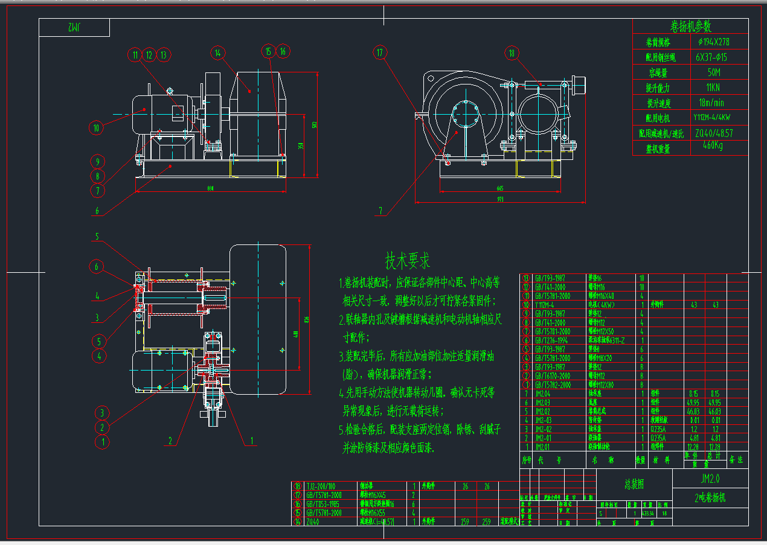Select the green "技术要求" heading text
Screen dimensions: 767x545
pos(408,261)
